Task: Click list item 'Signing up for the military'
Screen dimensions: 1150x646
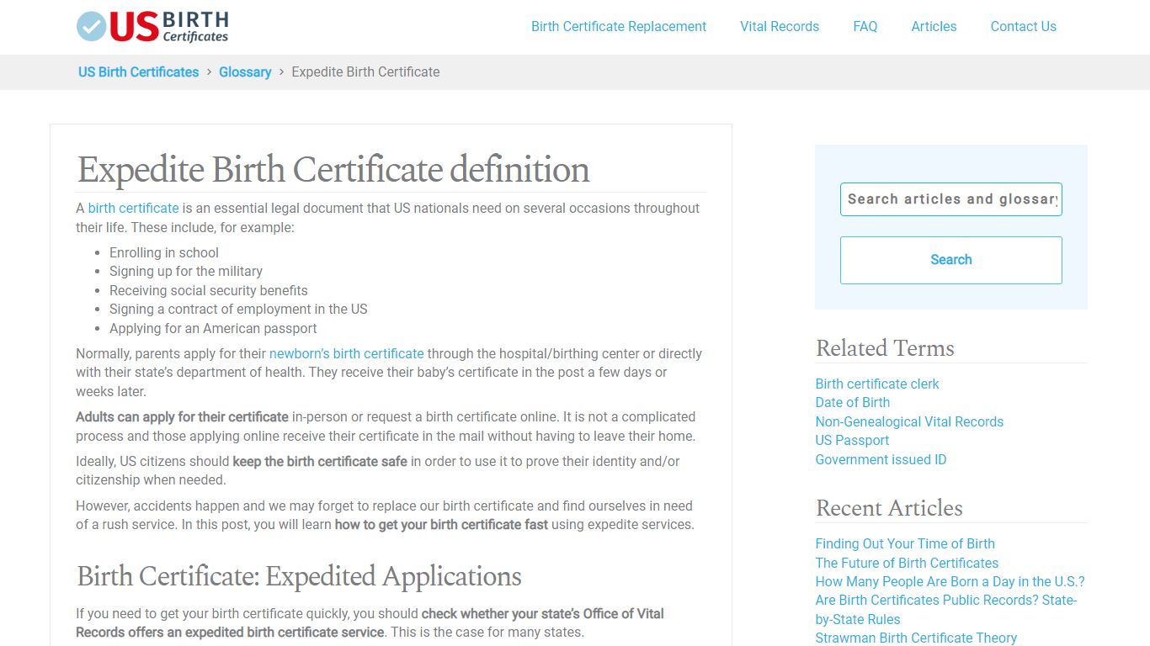Action: [186, 272]
